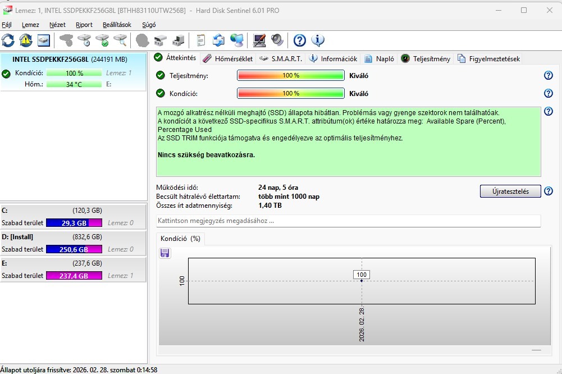Viewport: 562px width, 374px height.
Task: Click the Nincs szükség beavatkozásra text
Action: (207, 155)
